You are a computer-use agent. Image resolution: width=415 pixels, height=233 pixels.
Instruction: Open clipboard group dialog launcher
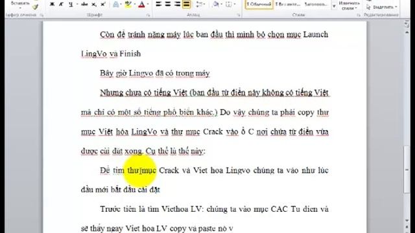(41, 16)
